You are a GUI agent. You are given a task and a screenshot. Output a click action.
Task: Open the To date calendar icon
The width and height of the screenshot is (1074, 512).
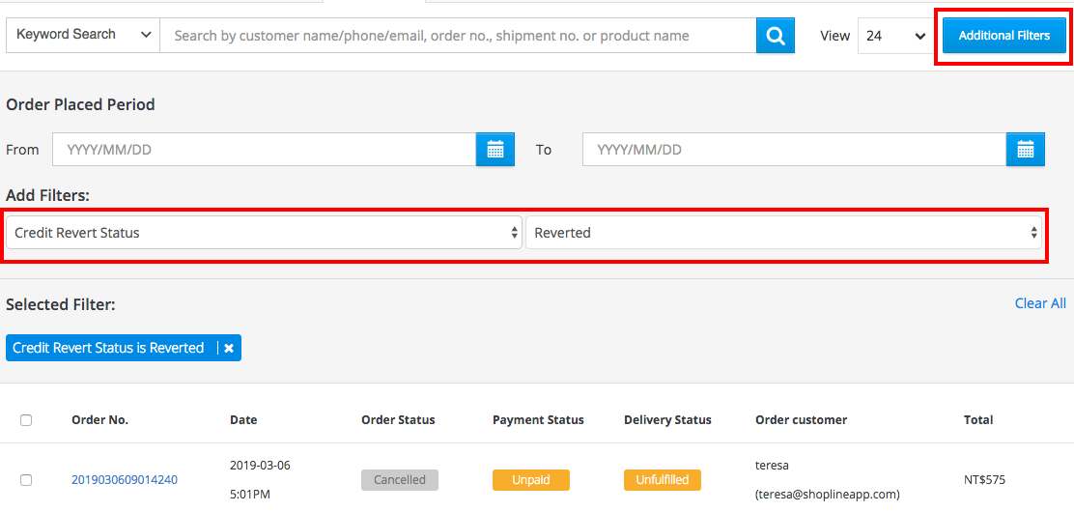1026,149
